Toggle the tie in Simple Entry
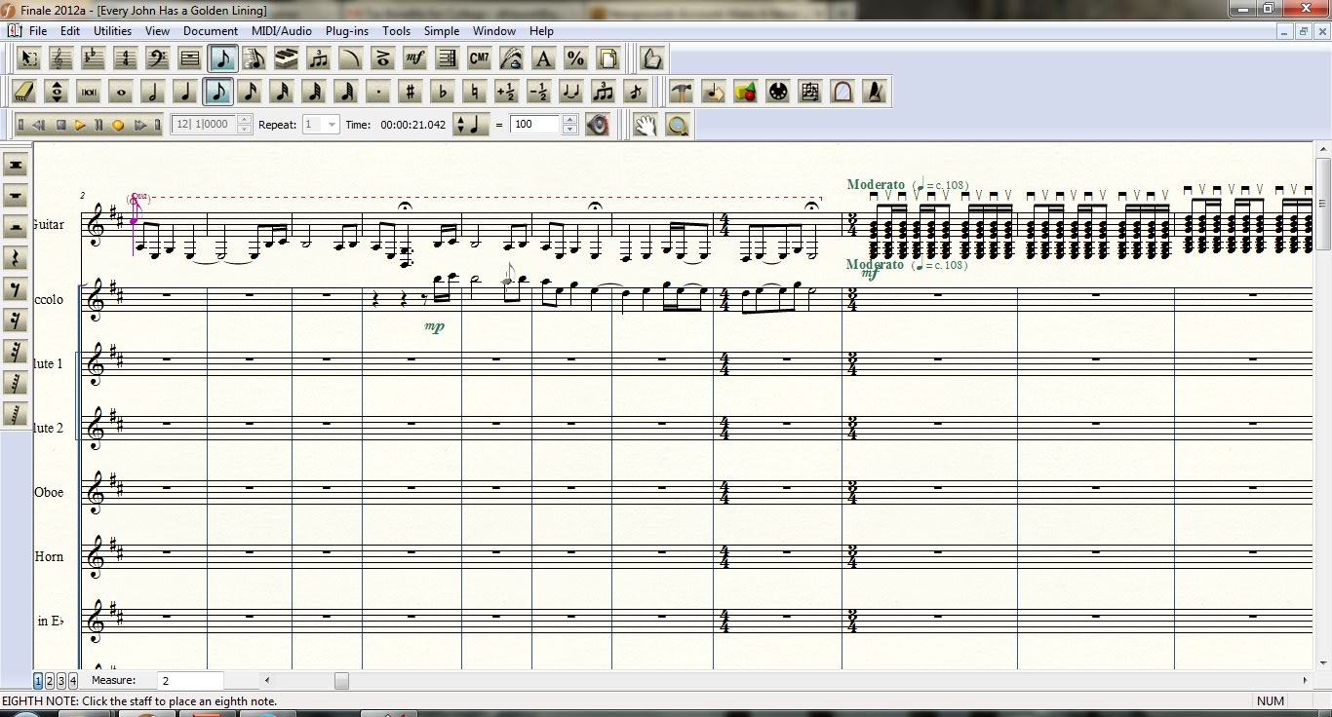1332x717 pixels. pos(571,92)
